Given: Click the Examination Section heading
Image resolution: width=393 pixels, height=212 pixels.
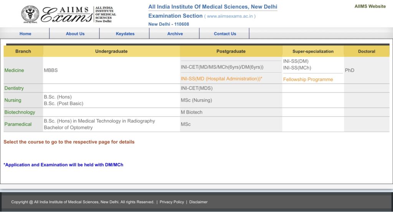Looking at the screenshot, I should point(175,16).
